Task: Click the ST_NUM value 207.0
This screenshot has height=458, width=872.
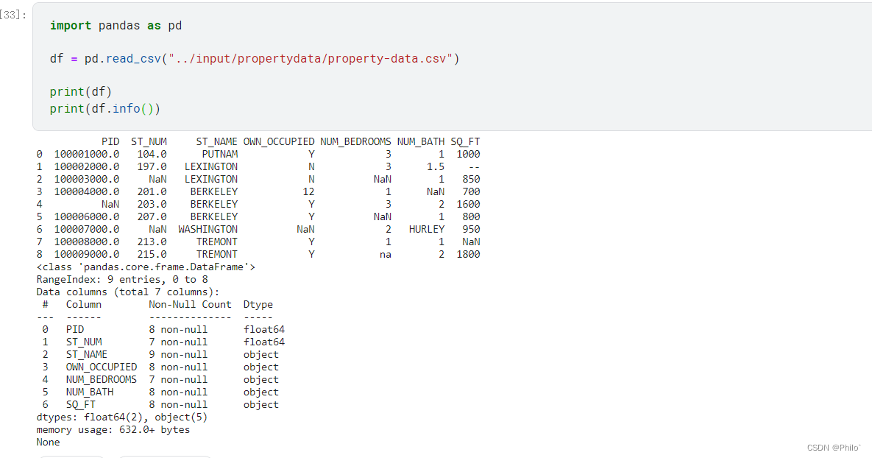Action: (x=152, y=217)
